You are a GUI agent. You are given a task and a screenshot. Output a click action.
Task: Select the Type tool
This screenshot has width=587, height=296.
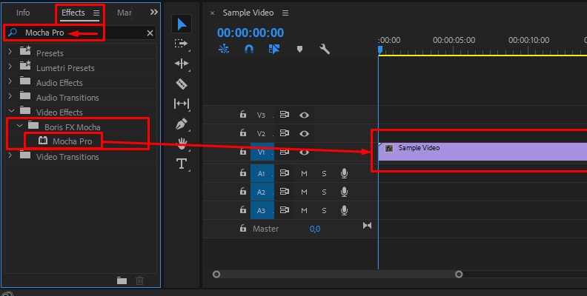pos(182,164)
